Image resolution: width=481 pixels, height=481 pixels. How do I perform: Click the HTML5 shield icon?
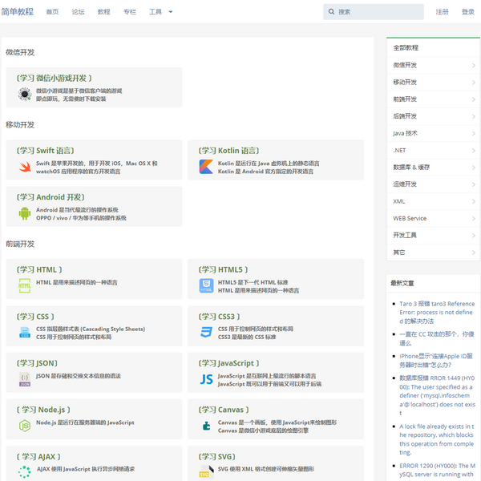205,285
